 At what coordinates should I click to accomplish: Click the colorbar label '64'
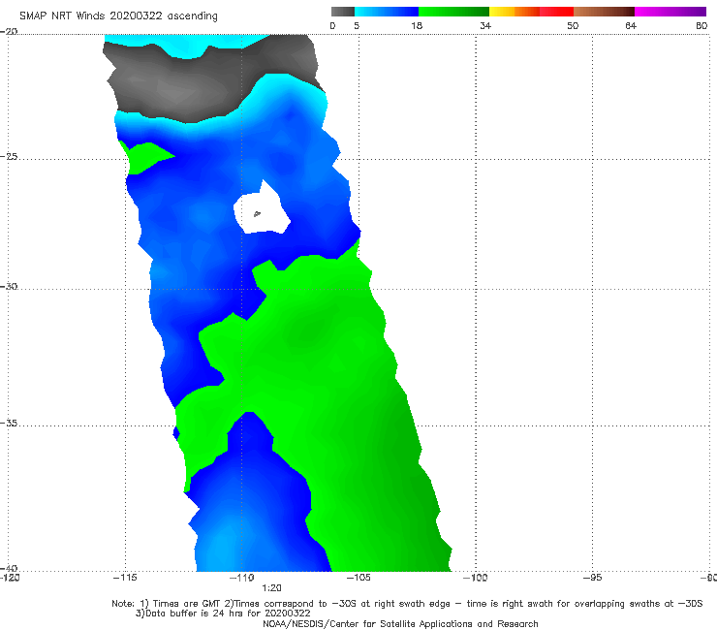(x=631, y=25)
